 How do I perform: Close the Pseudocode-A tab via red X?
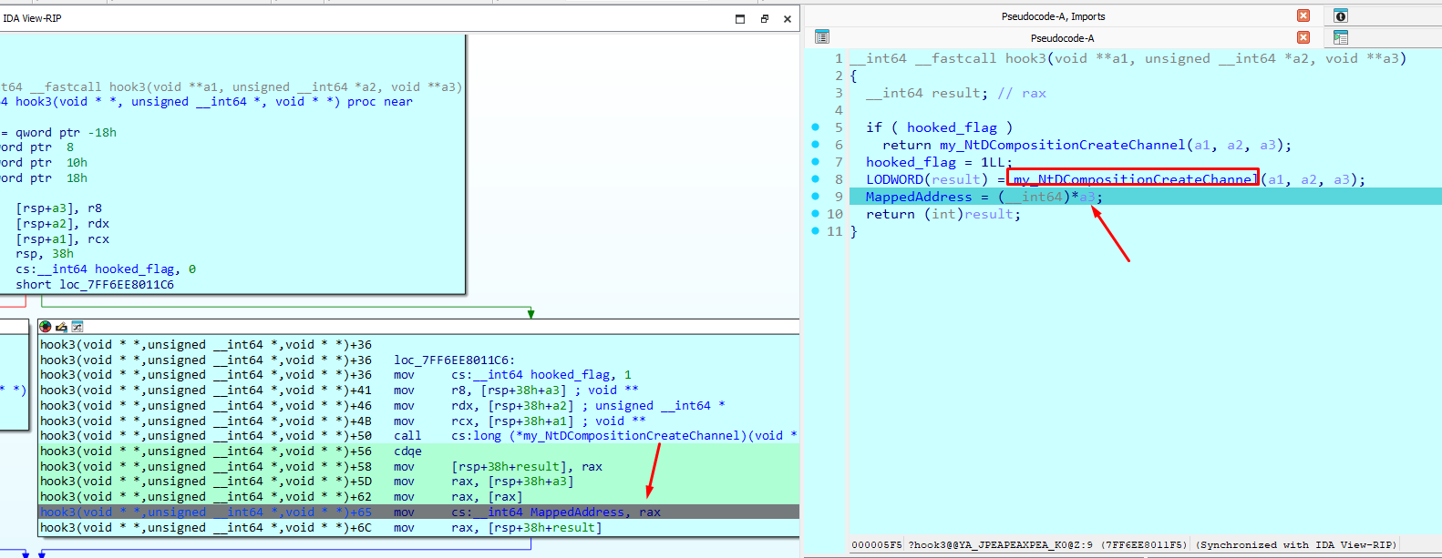[1303, 37]
